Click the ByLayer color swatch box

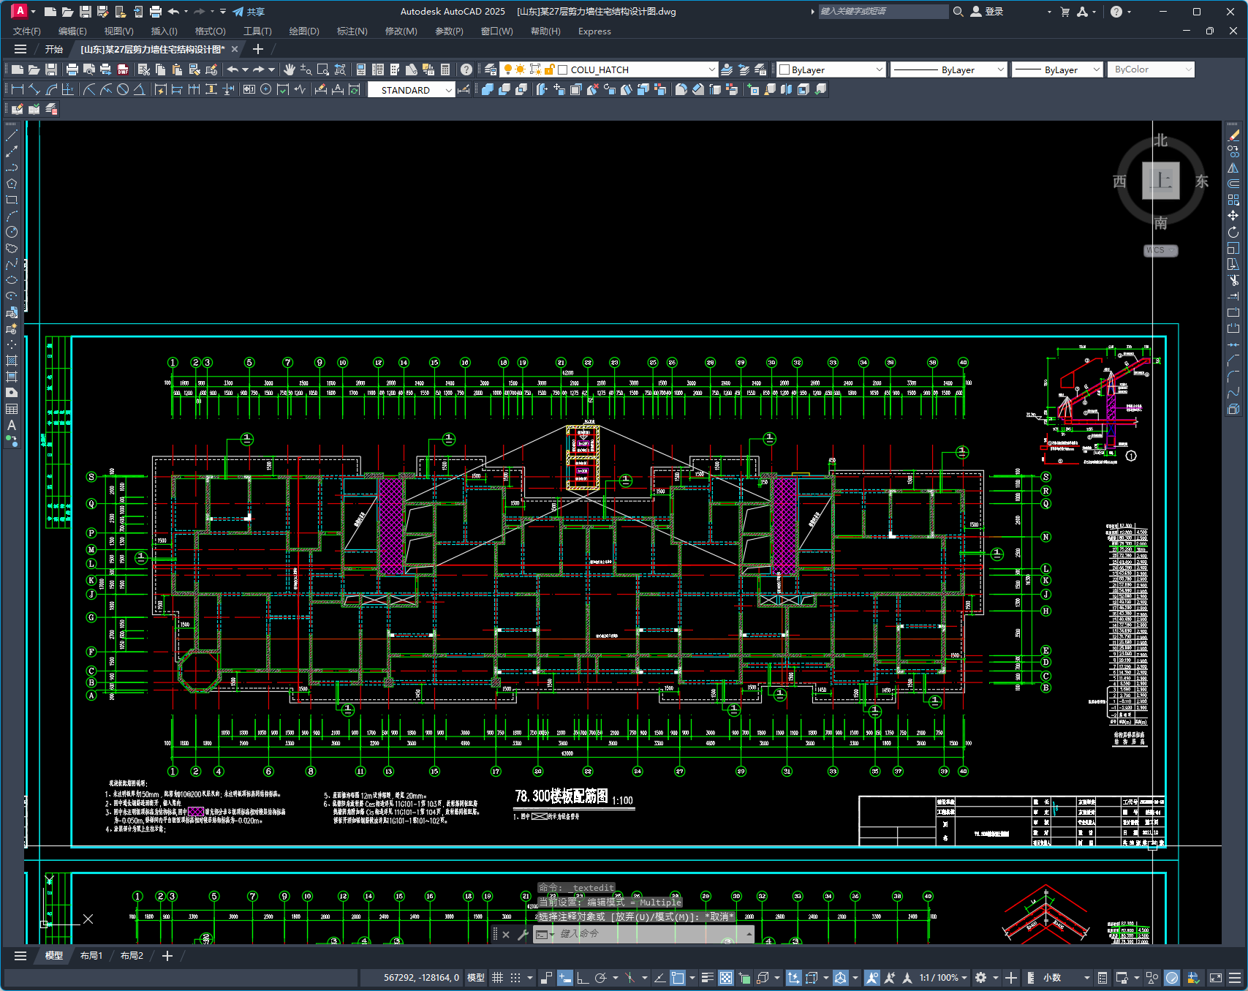(784, 69)
